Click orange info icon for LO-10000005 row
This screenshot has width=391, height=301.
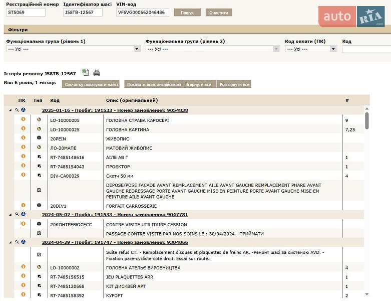[23, 120]
